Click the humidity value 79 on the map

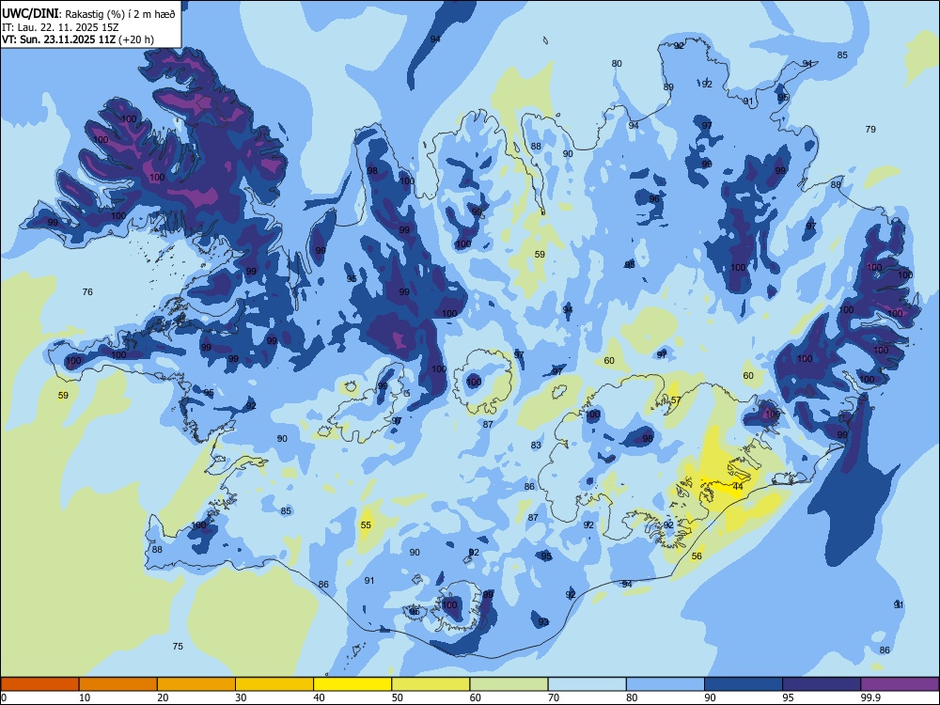click(x=870, y=129)
